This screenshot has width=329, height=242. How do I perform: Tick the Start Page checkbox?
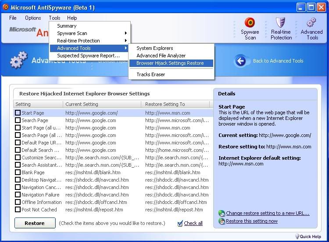pos(18,113)
